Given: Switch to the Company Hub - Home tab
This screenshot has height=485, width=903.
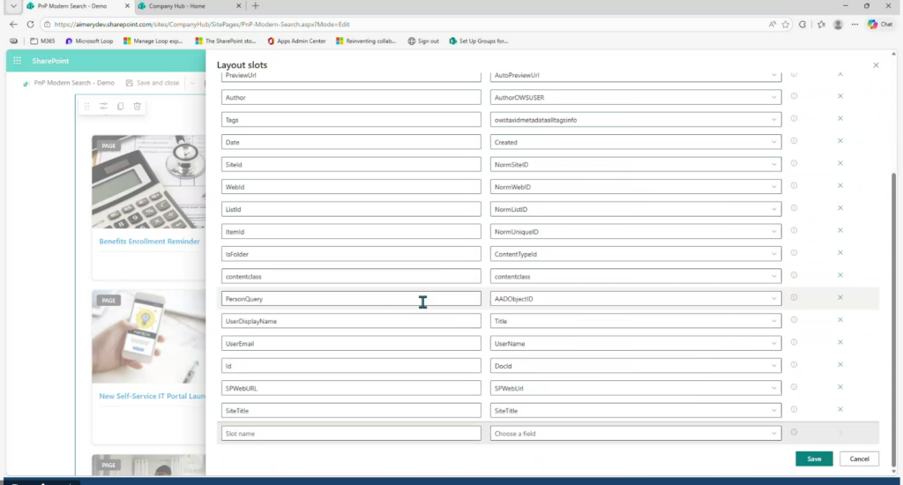Looking at the screenshot, I should point(182,6).
